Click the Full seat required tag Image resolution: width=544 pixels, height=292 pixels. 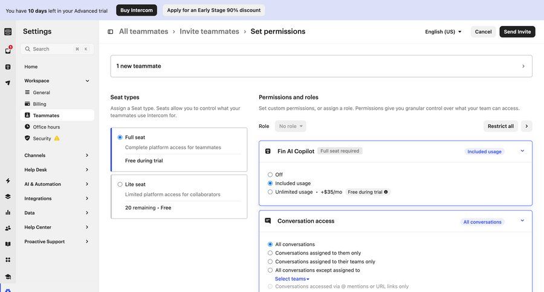pos(340,151)
